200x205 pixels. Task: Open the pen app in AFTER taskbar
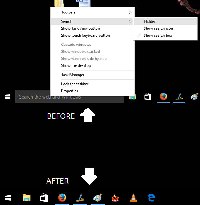coord(80,198)
